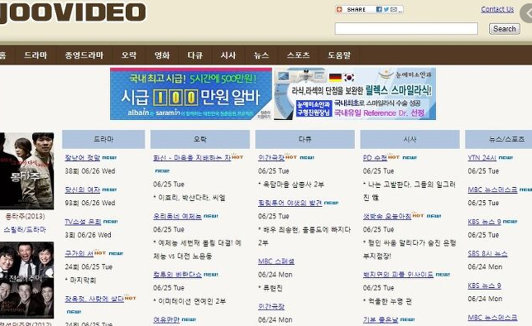Viewport: 532px width, 326px height.
Task: Share the page on Twitter
Action: coord(386,9)
